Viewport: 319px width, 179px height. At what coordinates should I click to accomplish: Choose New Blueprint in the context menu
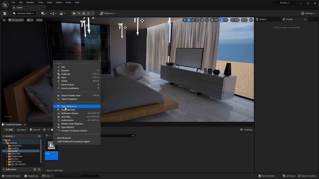(x=77, y=138)
